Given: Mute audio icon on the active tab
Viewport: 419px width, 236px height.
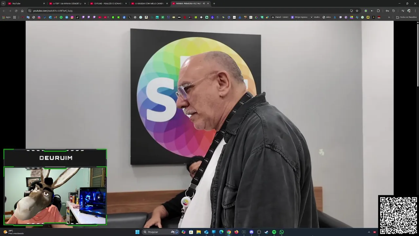Looking at the screenshot, I should click(x=204, y=3).
